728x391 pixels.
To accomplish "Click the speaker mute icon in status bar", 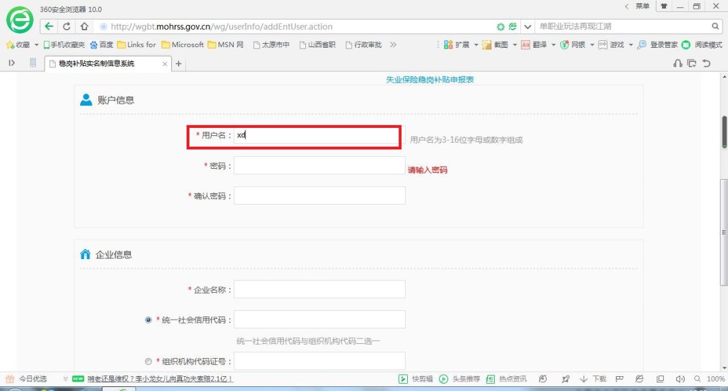I will [x=679, y=379].
